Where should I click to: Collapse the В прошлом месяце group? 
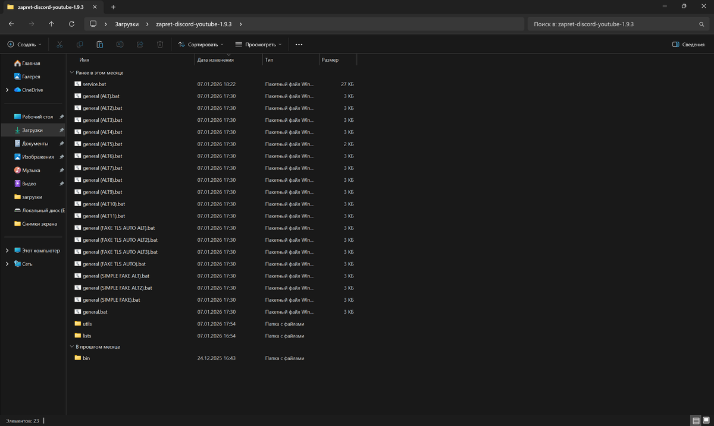pos(72,346)
